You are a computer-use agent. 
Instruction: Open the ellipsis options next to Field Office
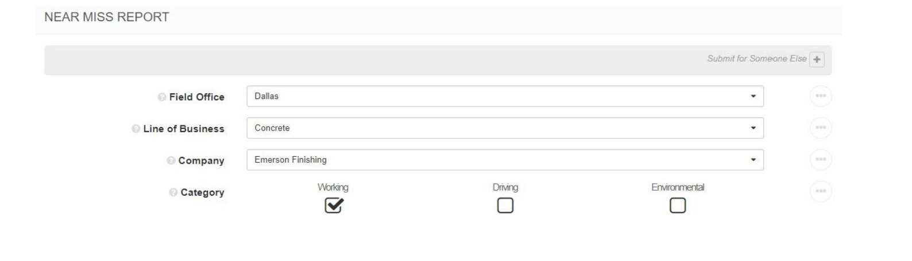pos(821,96)
